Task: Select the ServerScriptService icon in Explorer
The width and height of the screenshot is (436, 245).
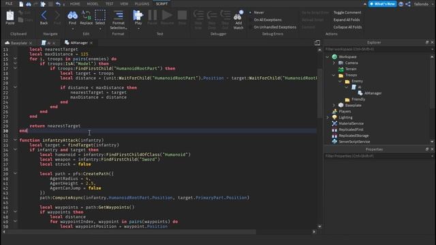Action: pos(334,142)
